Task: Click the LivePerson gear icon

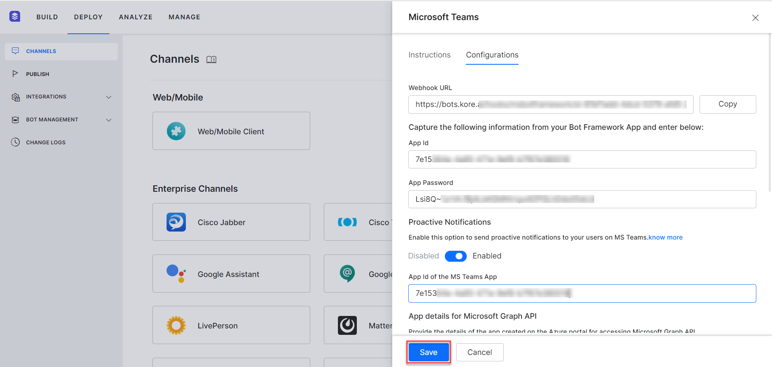Action: click(176, 325)
